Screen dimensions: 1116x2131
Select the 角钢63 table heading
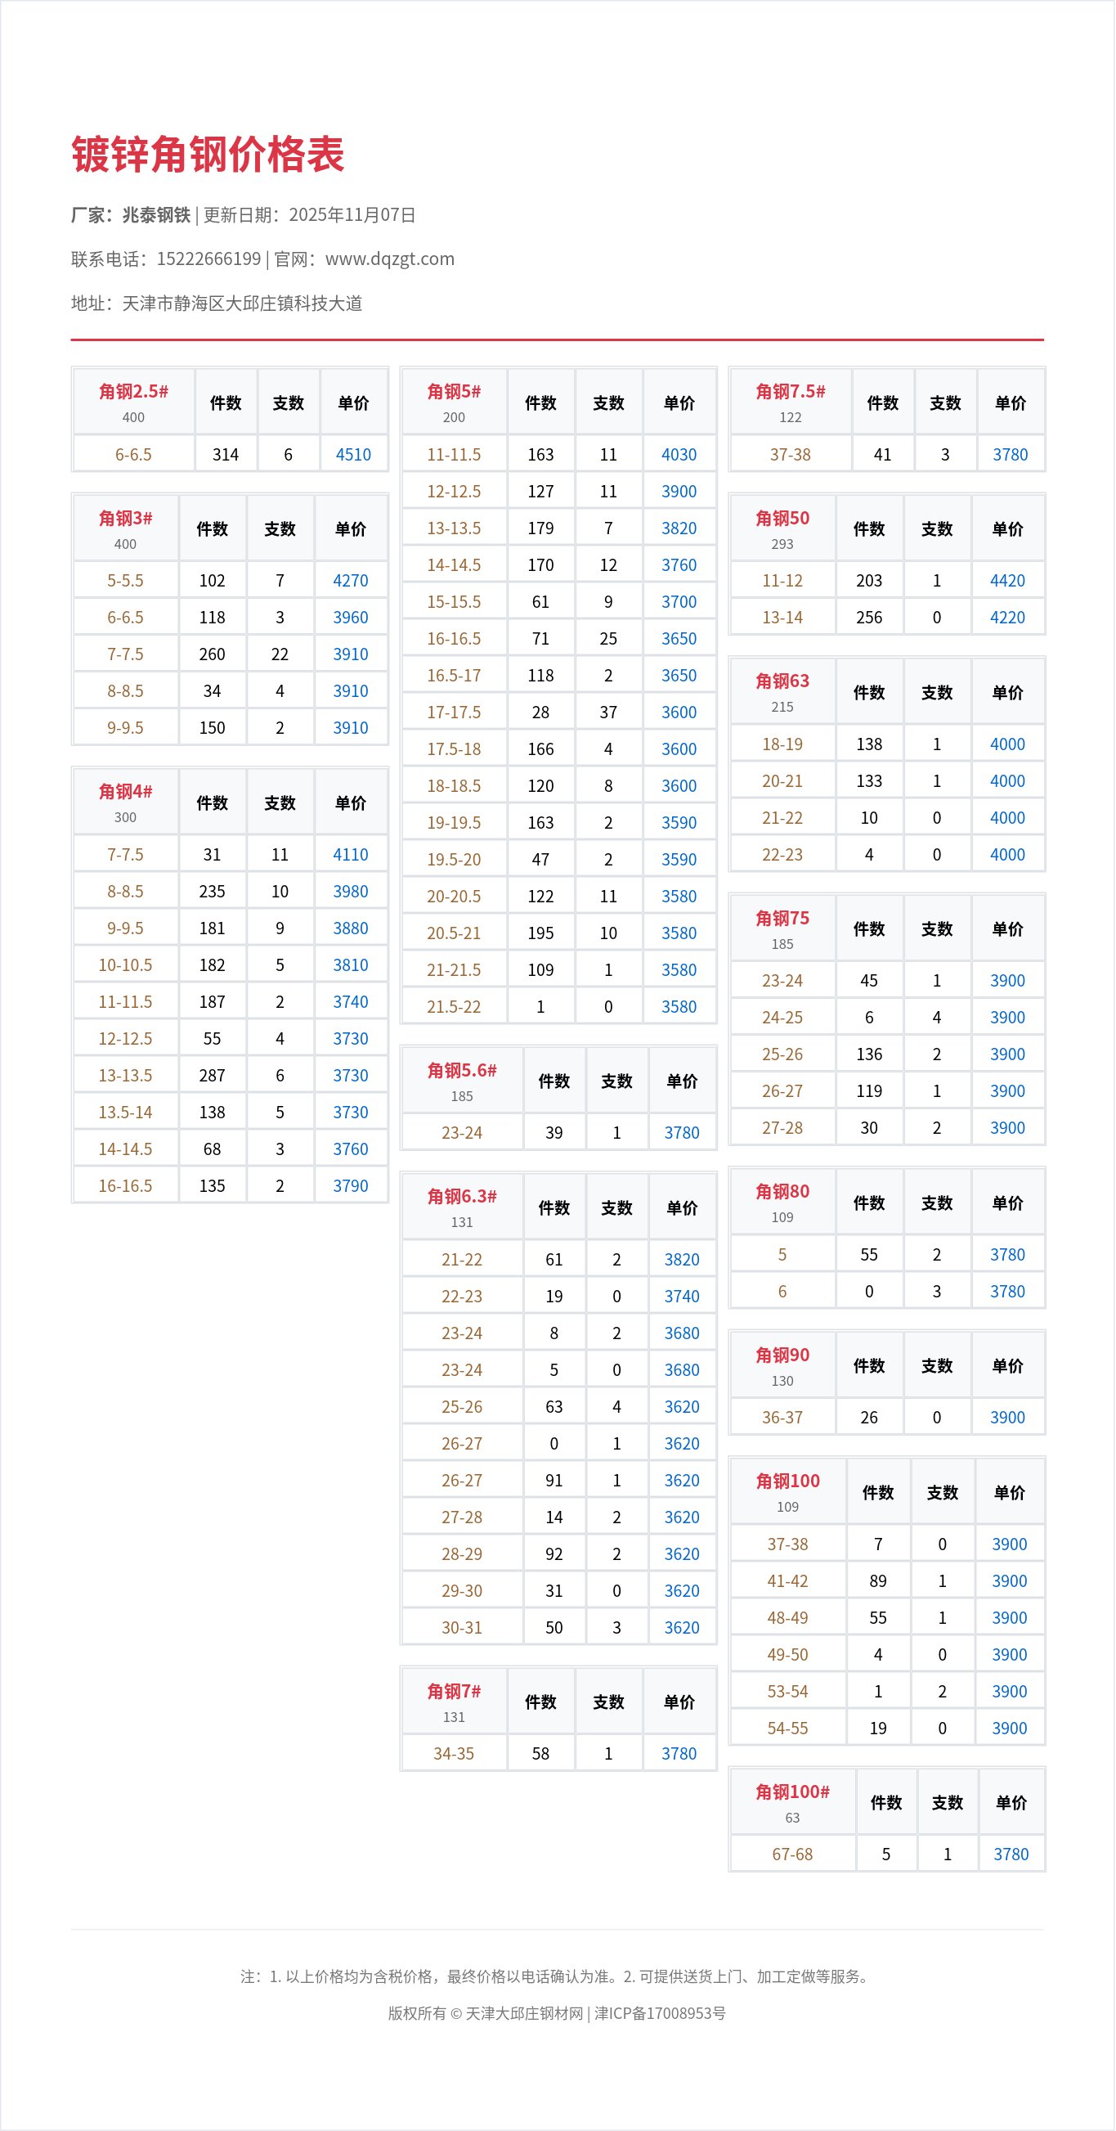(x=782, y=681)
